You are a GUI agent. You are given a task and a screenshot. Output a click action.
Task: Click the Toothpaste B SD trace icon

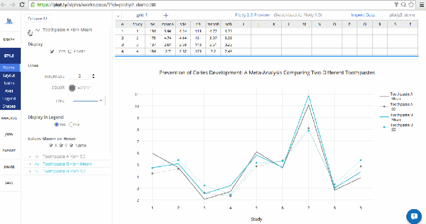[x=38, y=171]
